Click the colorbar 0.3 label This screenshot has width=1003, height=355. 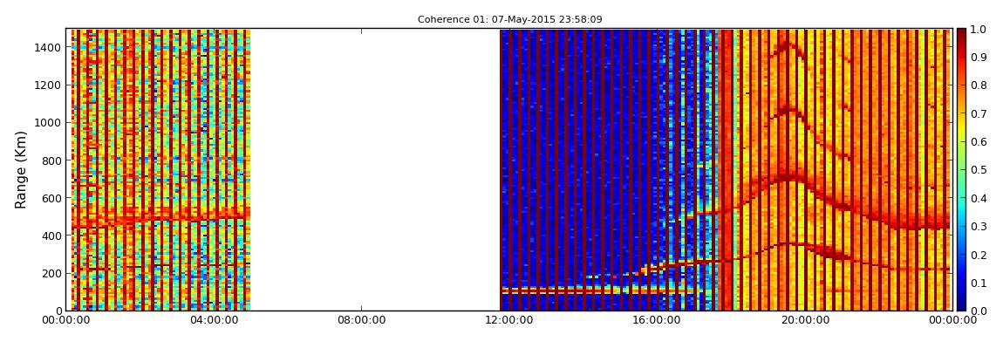coord(978,226)
